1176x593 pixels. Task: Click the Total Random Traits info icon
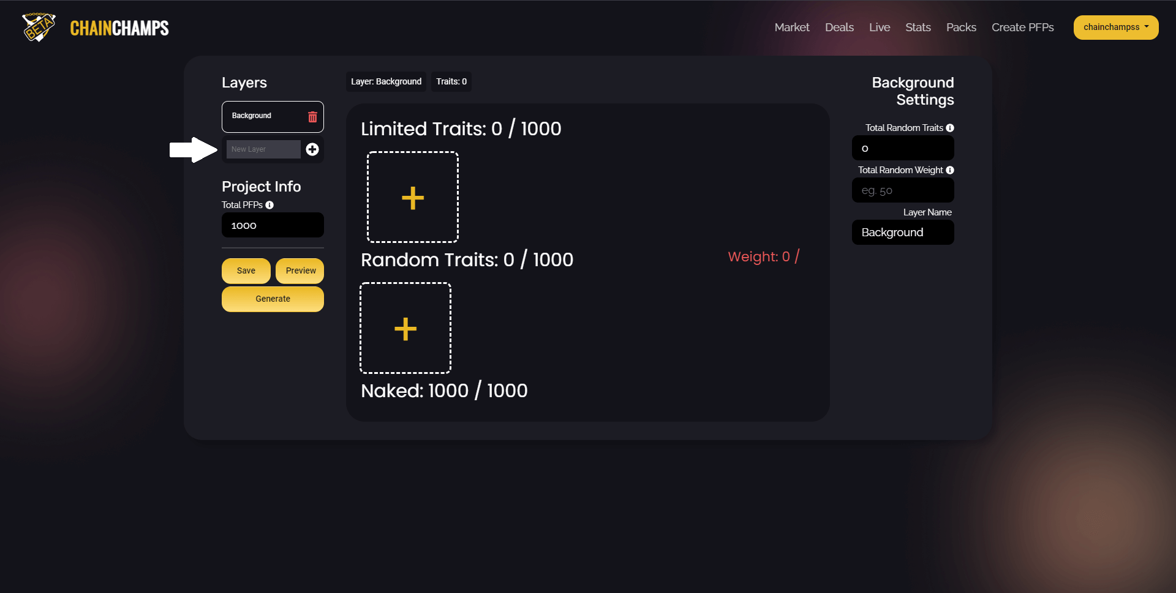[950, 128]
